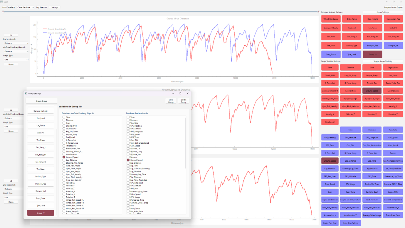405x228 pixels.
Task: Uncheck Ground_Speed in simData Pembrey list
Action: click(64, 157)
